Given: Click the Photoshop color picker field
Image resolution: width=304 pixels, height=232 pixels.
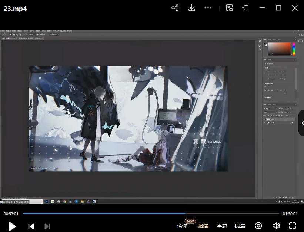Looking at the screenshot, I should click(279, 49).
